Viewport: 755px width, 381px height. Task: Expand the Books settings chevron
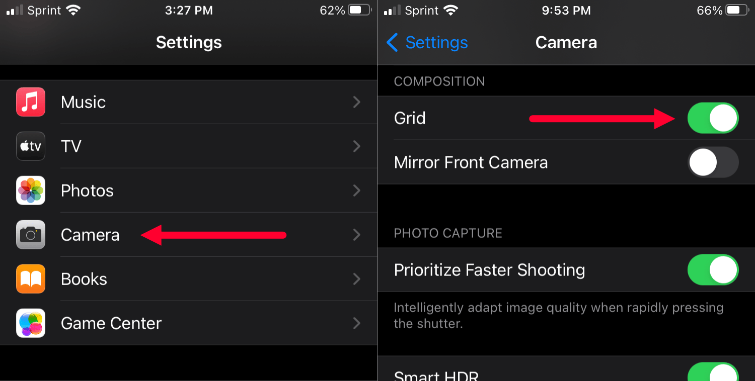click(357, 279)
